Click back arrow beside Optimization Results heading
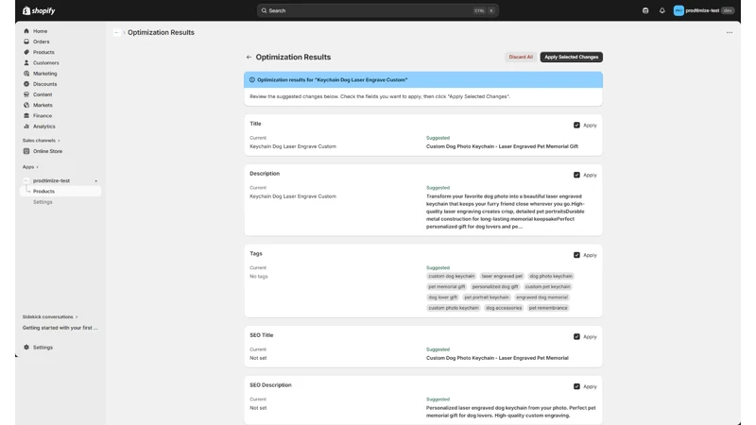The image size is (756, 425). click(x=249, y=57)
